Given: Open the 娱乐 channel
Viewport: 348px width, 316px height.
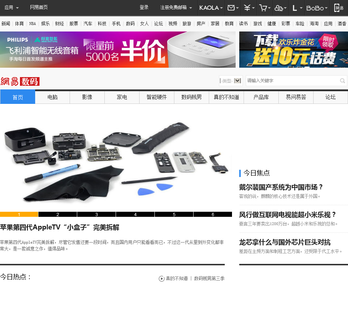Looking at the screenshot, I should (x=45, y=24).
